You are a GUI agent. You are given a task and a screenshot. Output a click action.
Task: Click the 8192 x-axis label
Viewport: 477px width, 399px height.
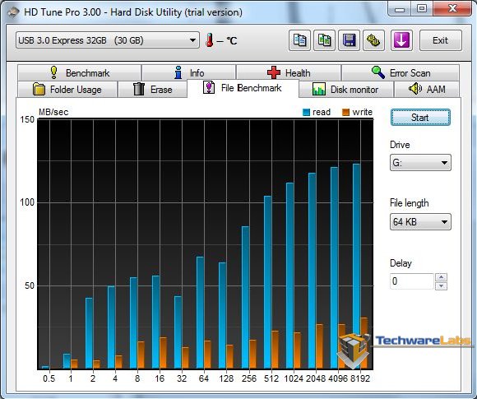(360, 378)
